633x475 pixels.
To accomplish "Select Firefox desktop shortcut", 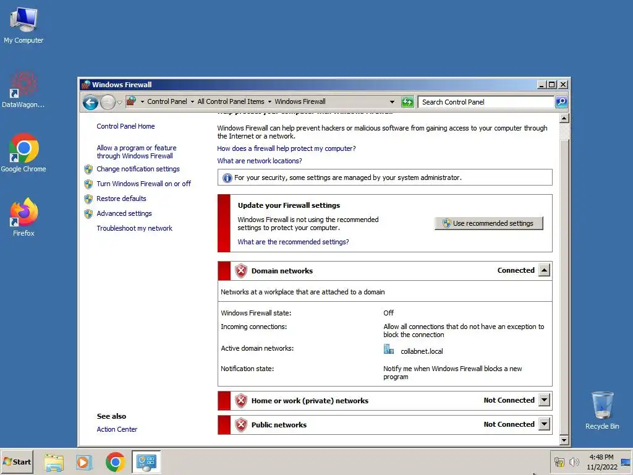I will click(x=23, y=217).
